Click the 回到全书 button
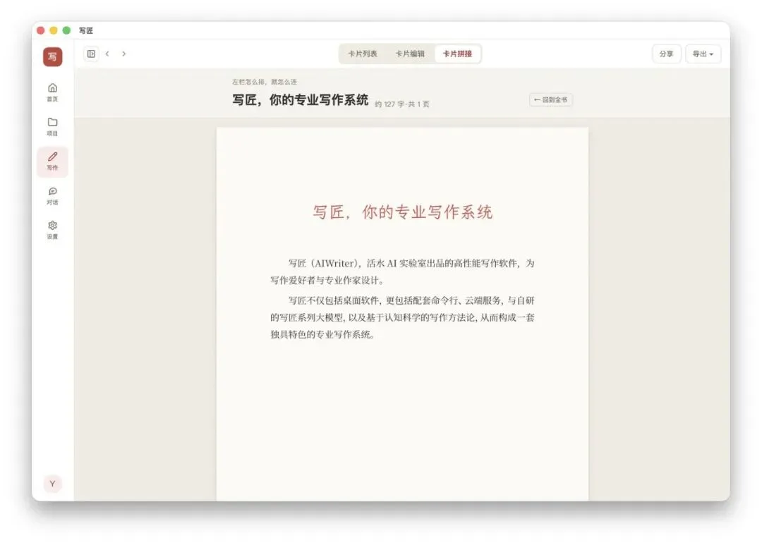This screenshot has height=543, width=762. click(550, 99)
